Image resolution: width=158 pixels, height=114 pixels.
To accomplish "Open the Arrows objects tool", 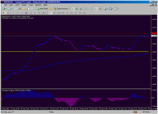I will click(43, 13).
